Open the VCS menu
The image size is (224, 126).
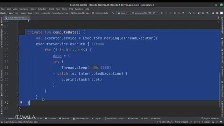tap(71, 9)
